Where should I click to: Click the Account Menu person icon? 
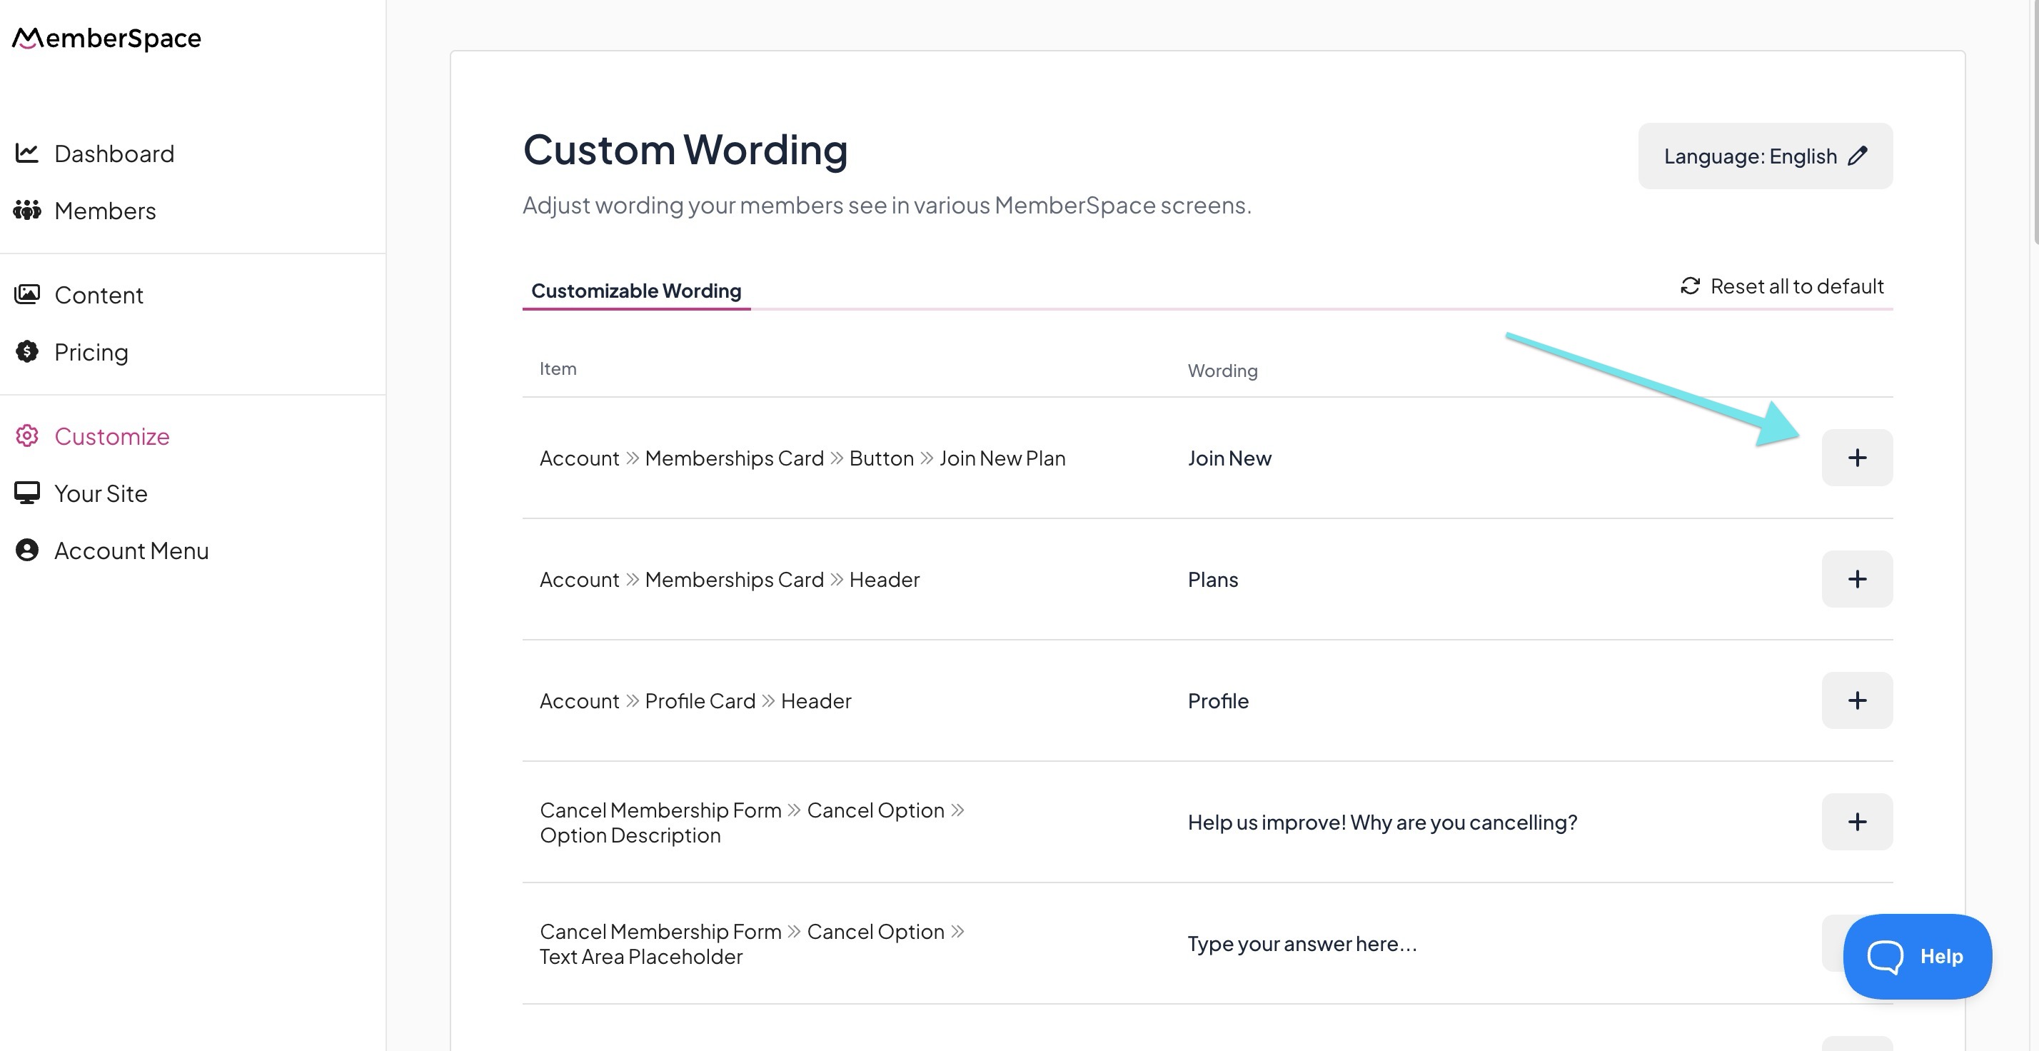[x=27, y=550]
